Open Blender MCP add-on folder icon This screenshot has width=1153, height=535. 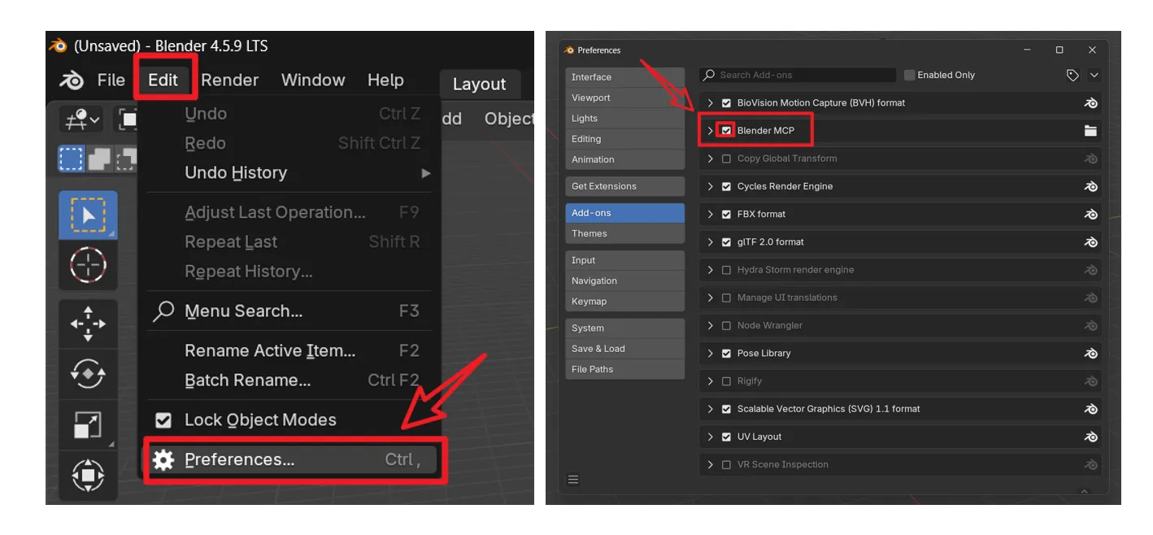tap(1090, 130)
